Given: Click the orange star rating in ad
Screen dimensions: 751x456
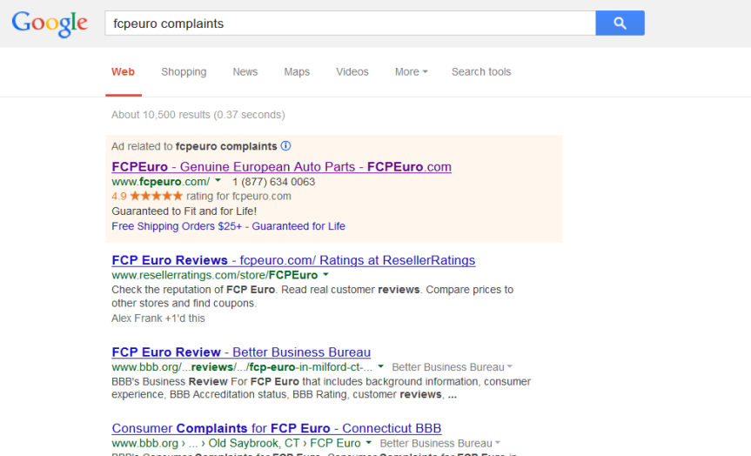Looking at the screenshot, I should [x=156, y=197].
